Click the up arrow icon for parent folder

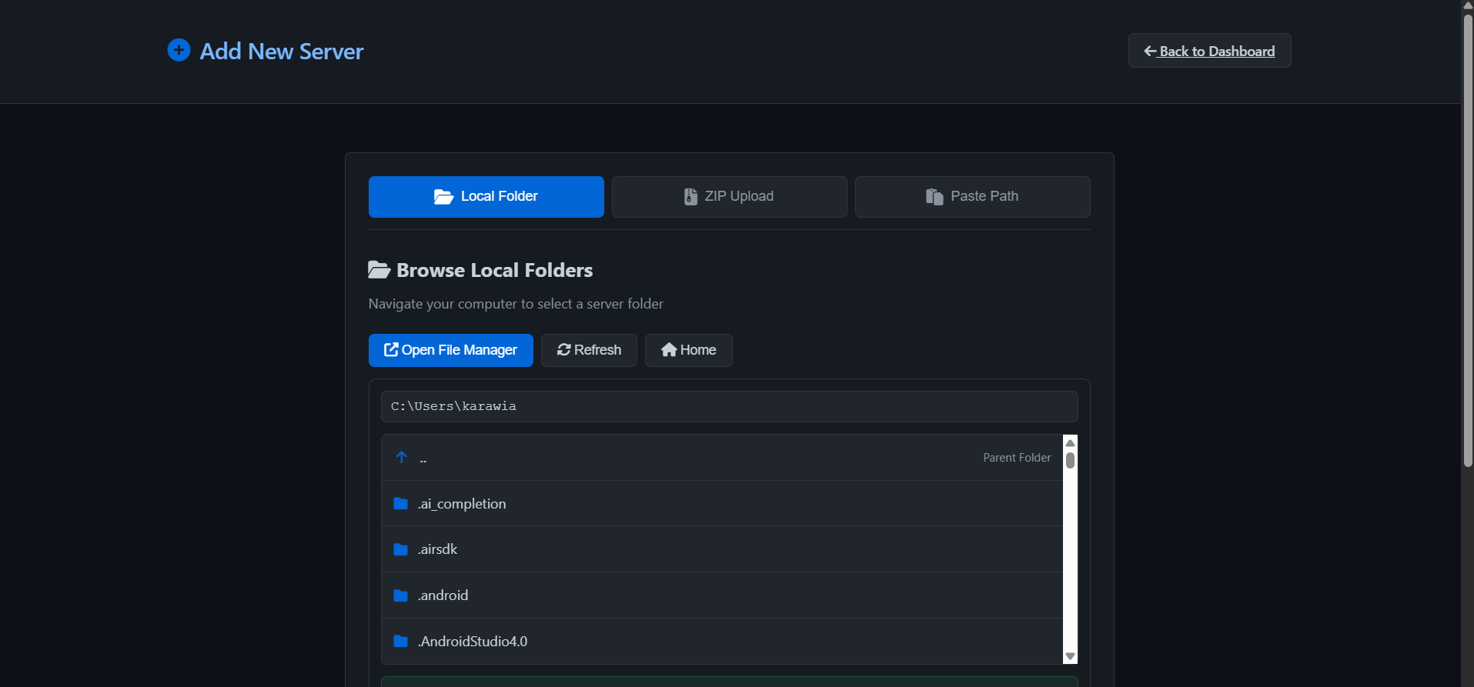[x=401, y=457]
